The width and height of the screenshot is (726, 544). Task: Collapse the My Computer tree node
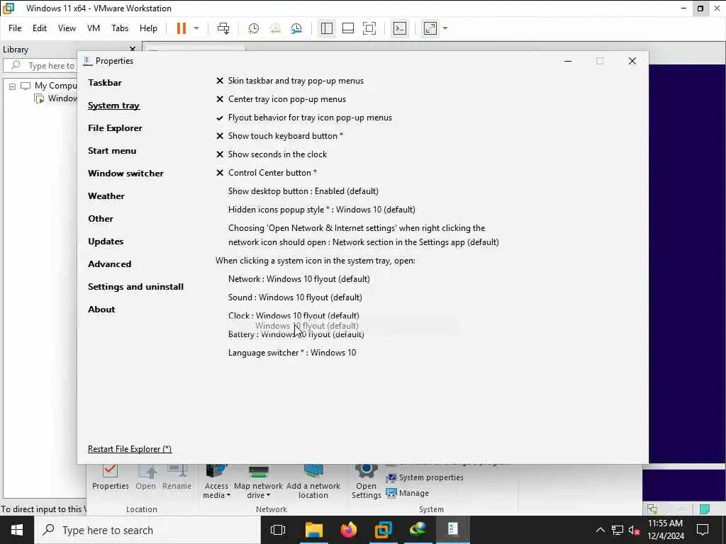(x=13, y=86)
